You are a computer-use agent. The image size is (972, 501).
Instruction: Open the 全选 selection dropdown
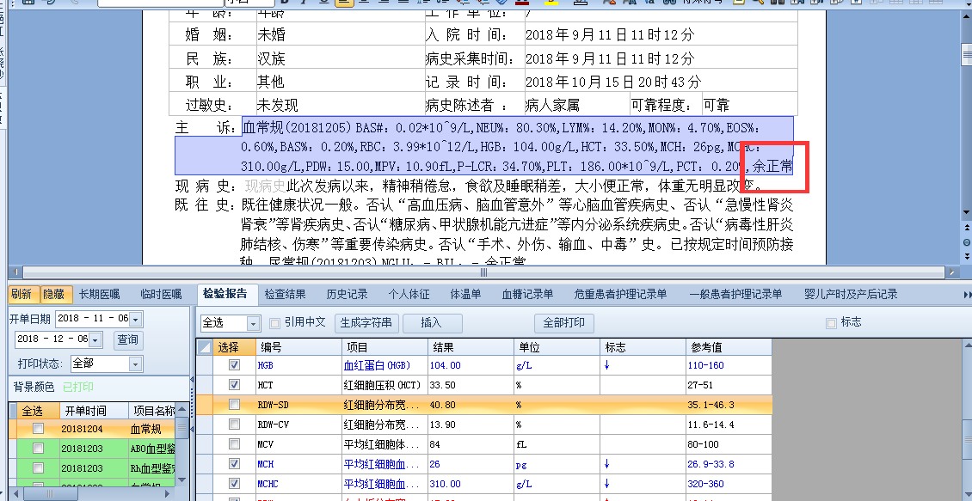pyautogui.click(x=253, y=323)
